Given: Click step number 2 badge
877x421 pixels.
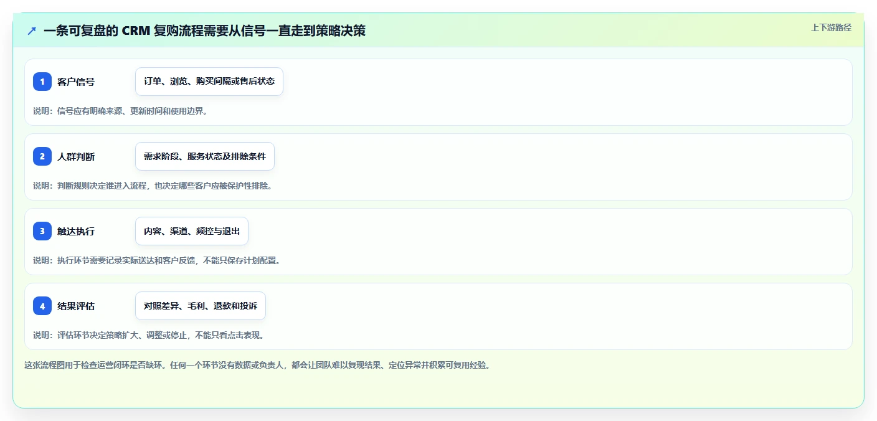Looking at the screenshot, I should point(42,156).
